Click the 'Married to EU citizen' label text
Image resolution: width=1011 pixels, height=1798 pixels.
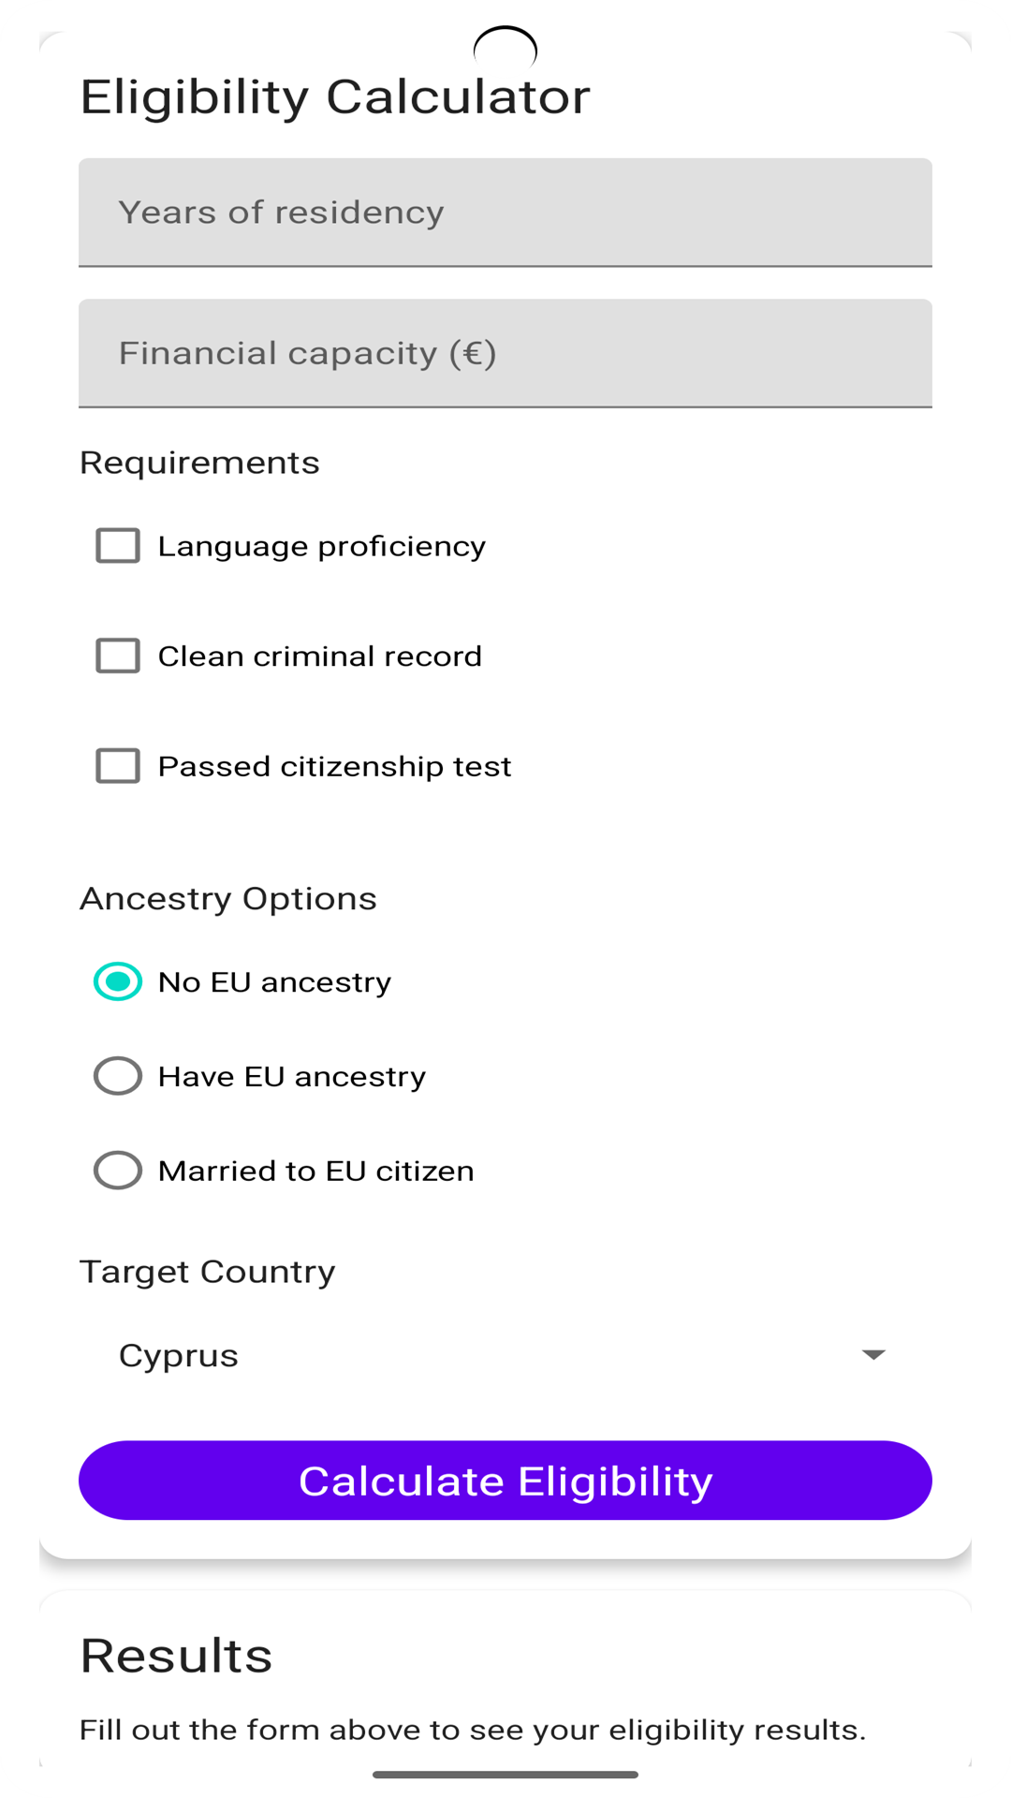[x=315, y=1171]
